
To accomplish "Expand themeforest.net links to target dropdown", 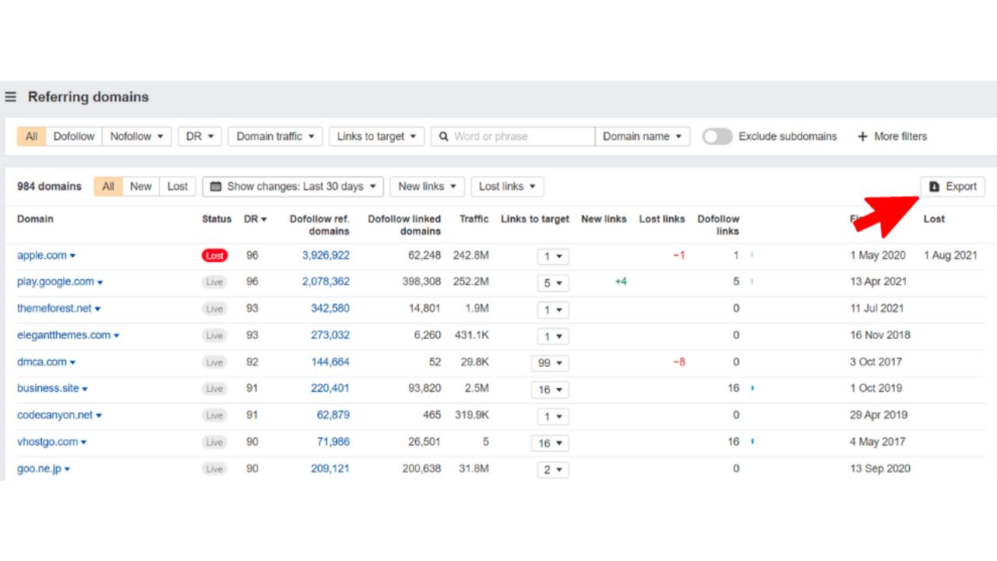I will 553,309.
